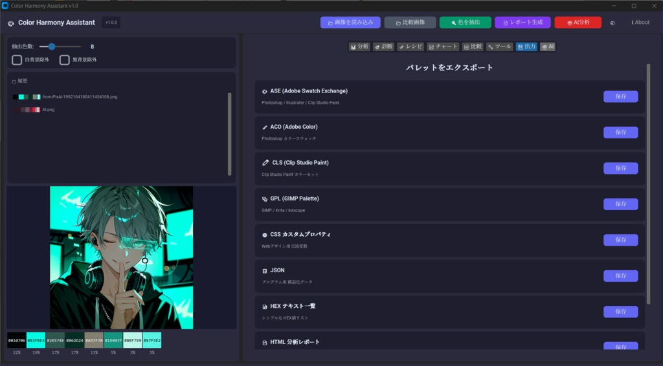Click the v1.0.0 version badge

pos(111,23)
